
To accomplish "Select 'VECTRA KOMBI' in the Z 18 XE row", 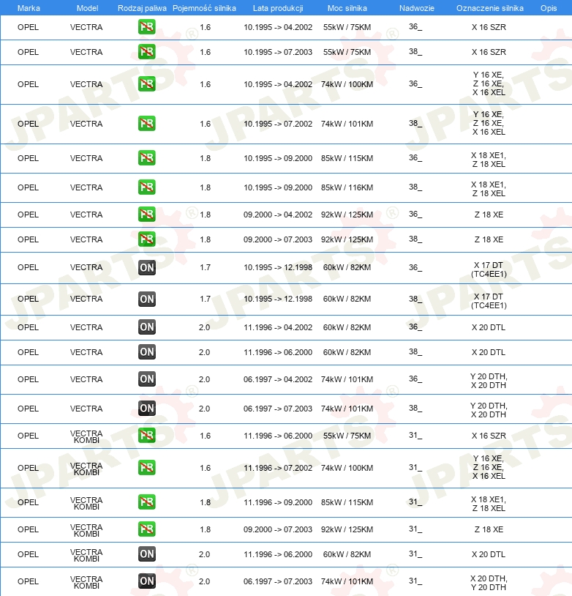I will (86, 530).
